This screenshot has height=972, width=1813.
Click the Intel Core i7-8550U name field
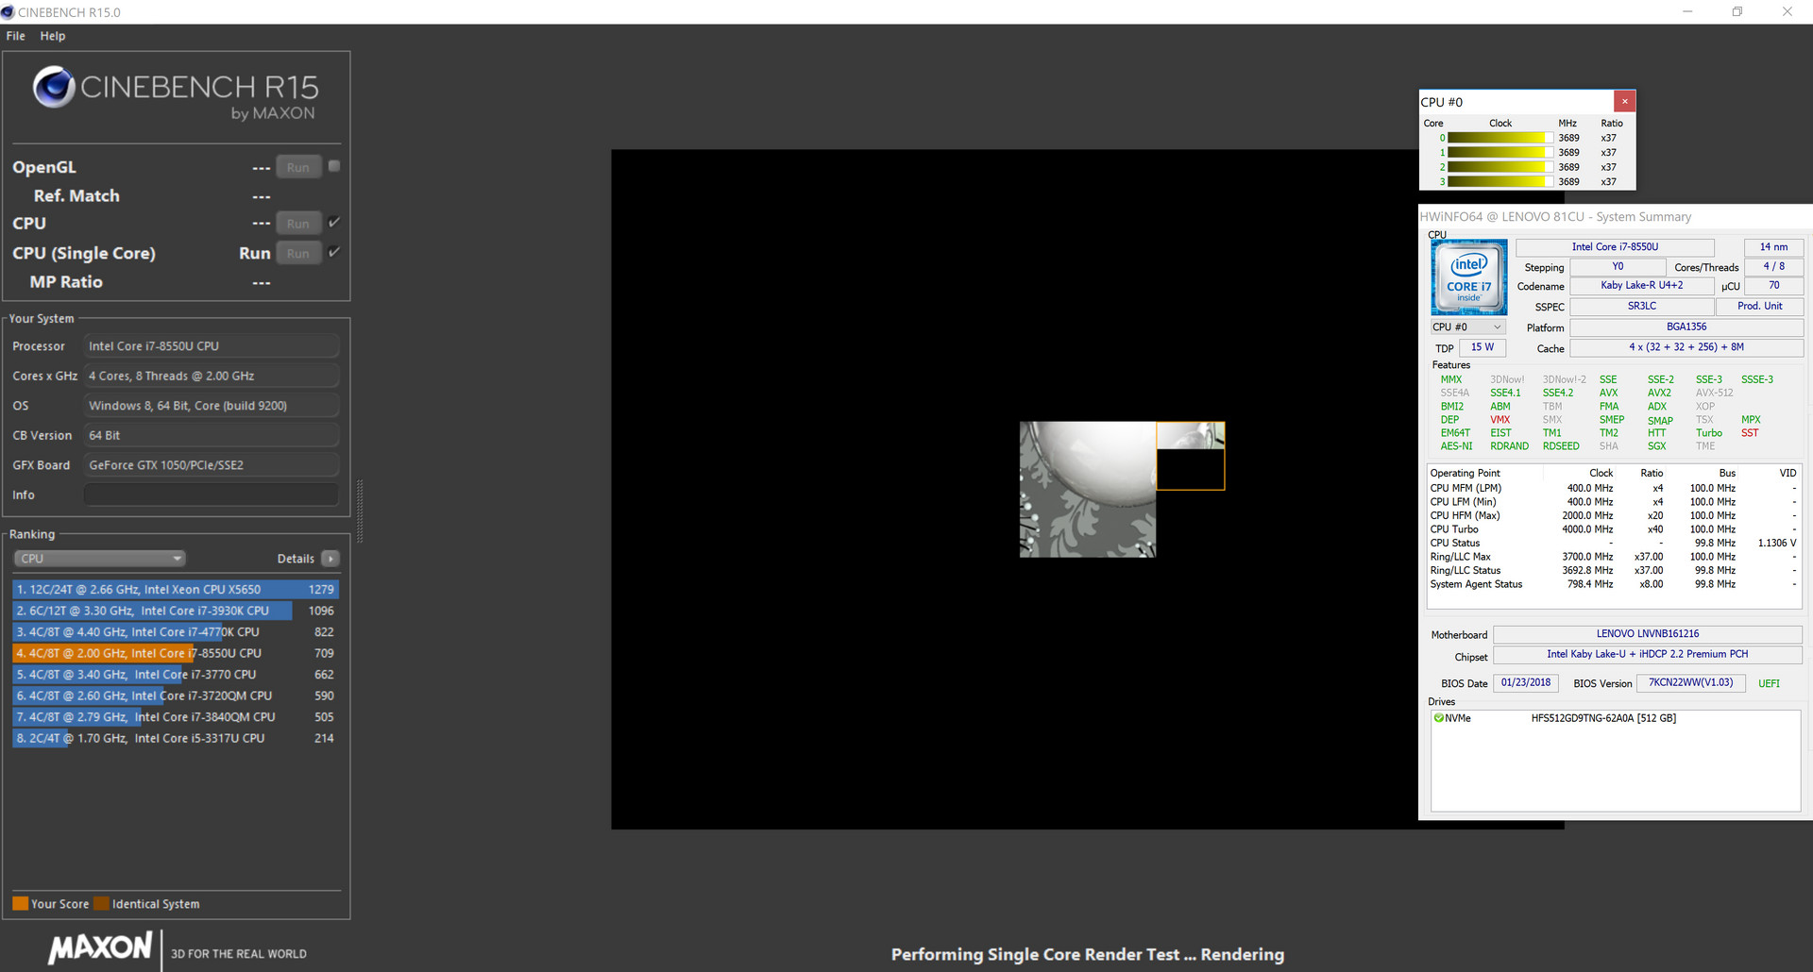coord(1615,247)
